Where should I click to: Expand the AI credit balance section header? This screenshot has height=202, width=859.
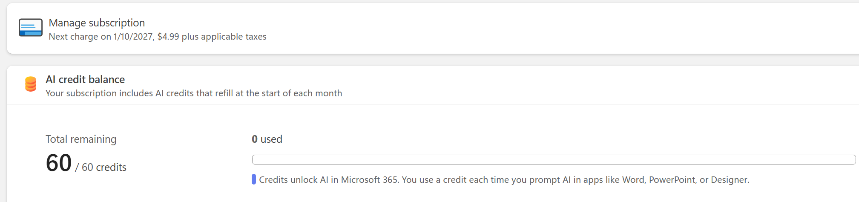coord(85,79)
